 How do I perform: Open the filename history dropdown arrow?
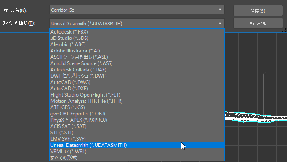220,10
